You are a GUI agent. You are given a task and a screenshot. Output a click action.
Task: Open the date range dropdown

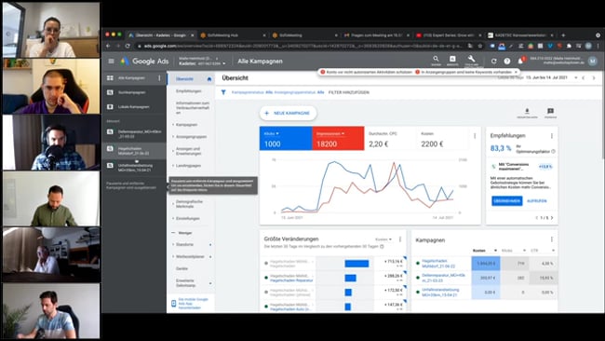pos(575,77)
